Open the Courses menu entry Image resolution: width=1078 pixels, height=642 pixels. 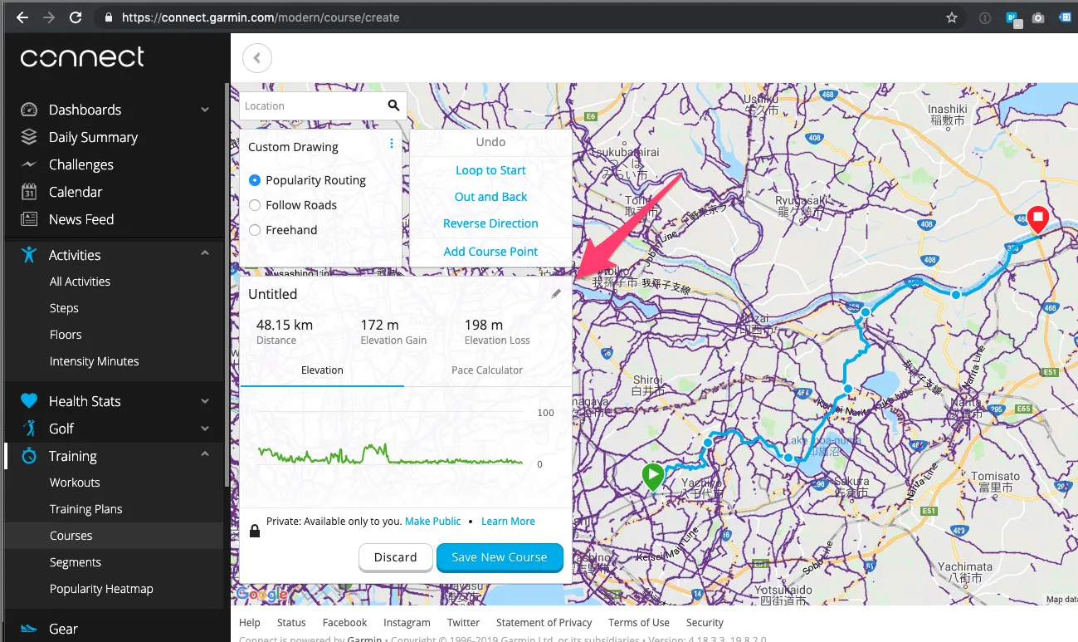click(71, 536)
